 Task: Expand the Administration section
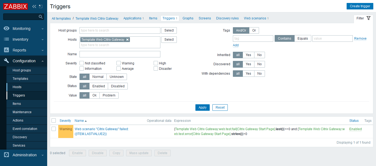pyautogui.click(x=24, y=155)
